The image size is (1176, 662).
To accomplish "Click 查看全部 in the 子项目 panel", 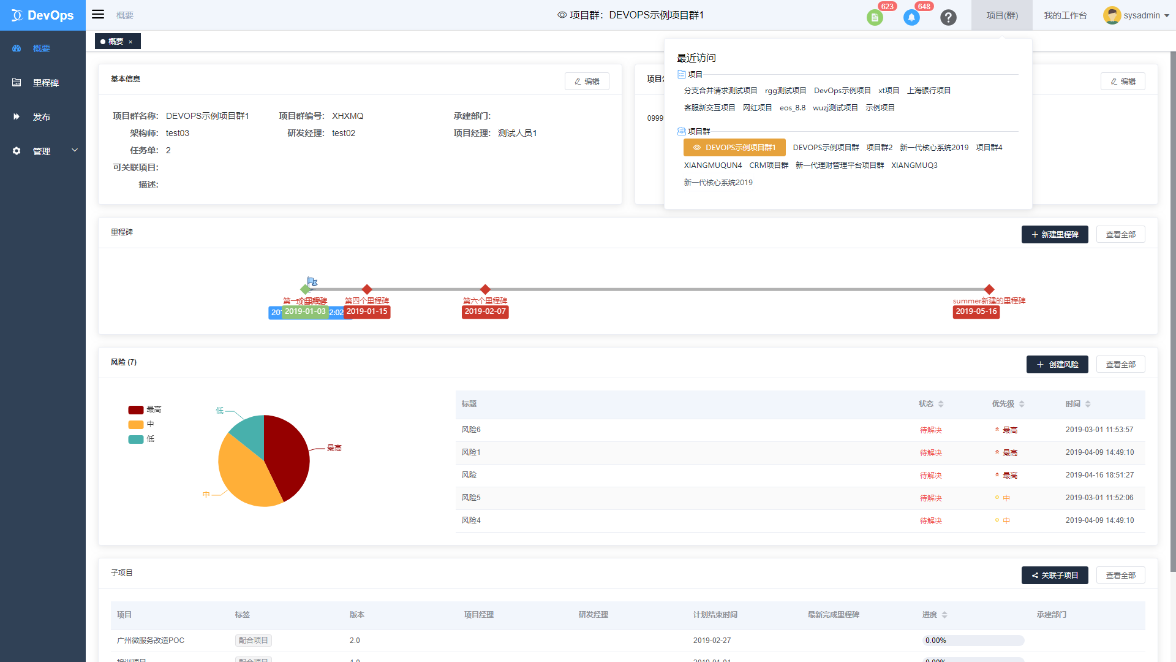I will (1121, 576).
